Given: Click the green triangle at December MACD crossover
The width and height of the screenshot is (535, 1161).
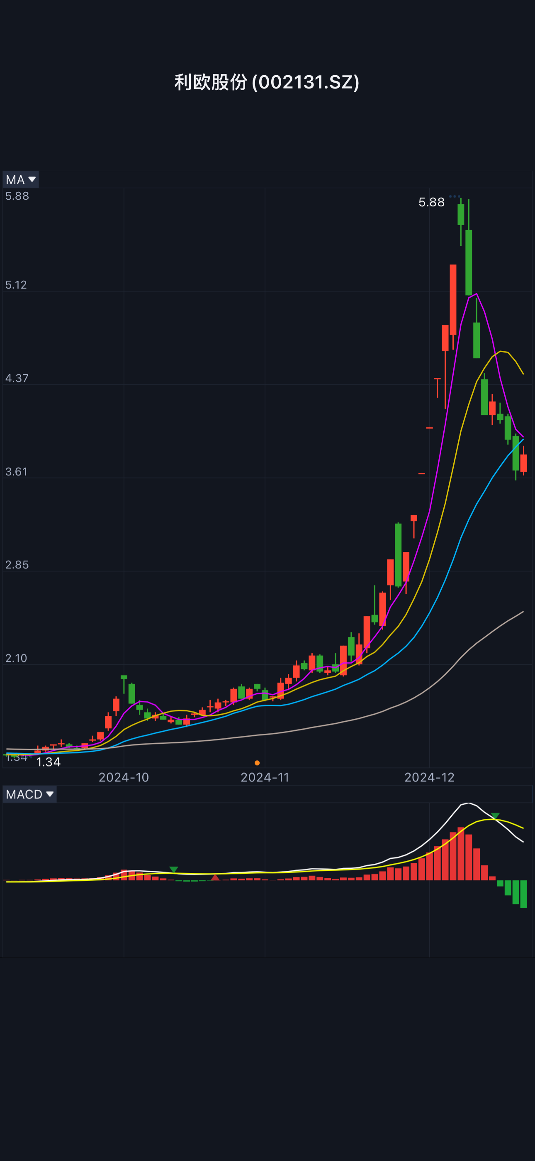Looking at the screenshot, I should coord(495,816).
